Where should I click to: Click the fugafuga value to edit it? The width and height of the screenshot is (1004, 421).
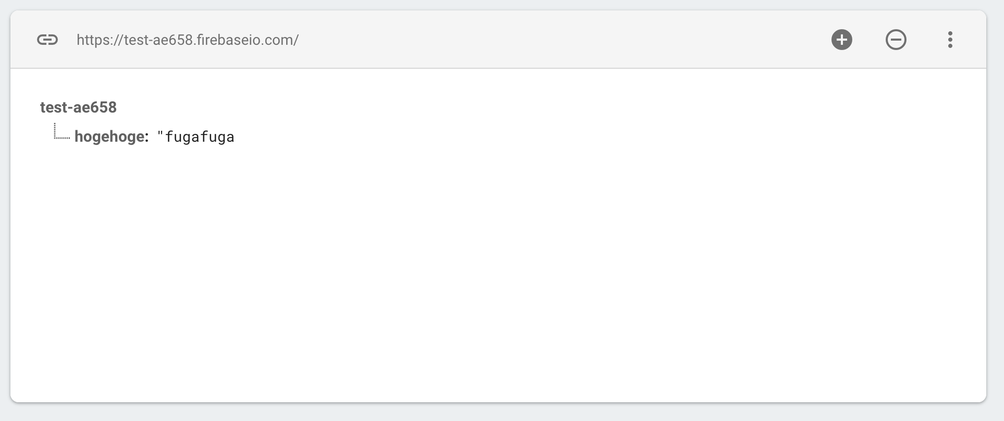click(x=200, y=137)
